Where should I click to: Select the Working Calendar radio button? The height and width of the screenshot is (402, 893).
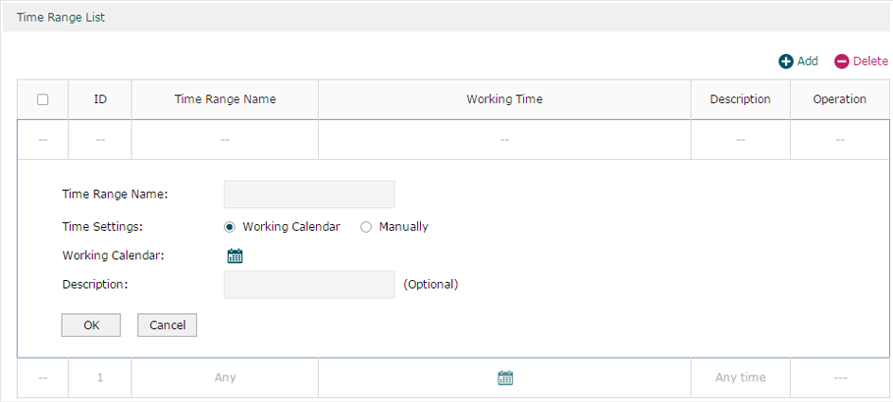(230, 227)
